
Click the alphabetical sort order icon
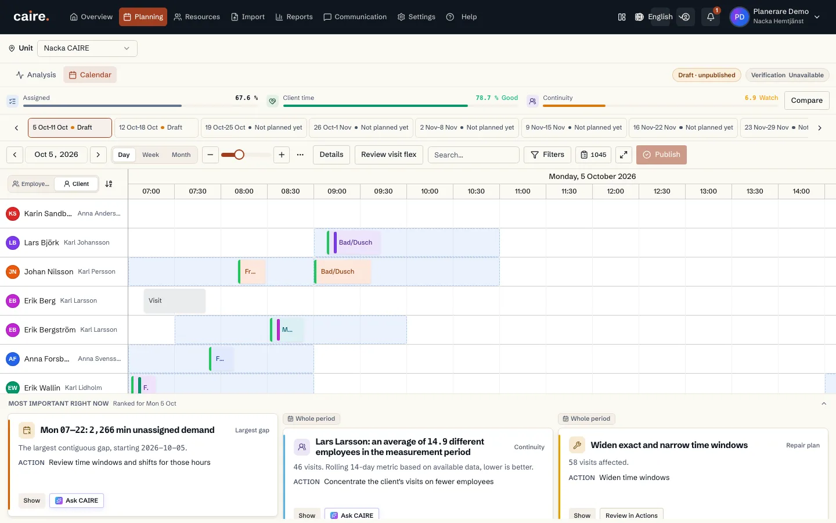click(x=109, y=184)
